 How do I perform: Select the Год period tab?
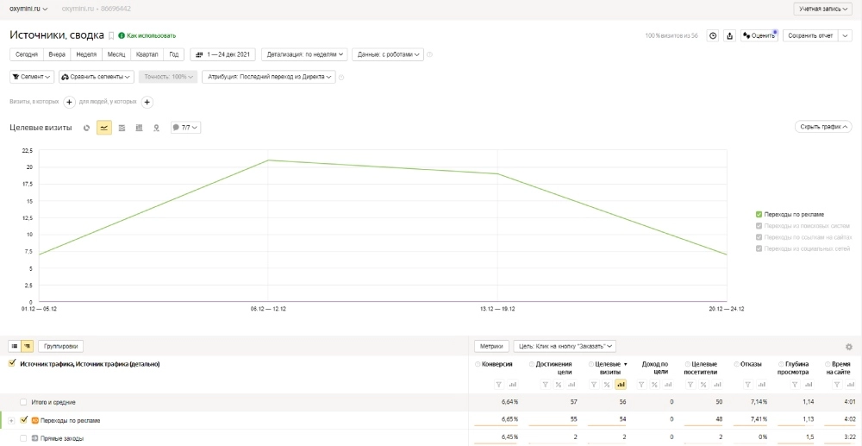pos(174,54)
